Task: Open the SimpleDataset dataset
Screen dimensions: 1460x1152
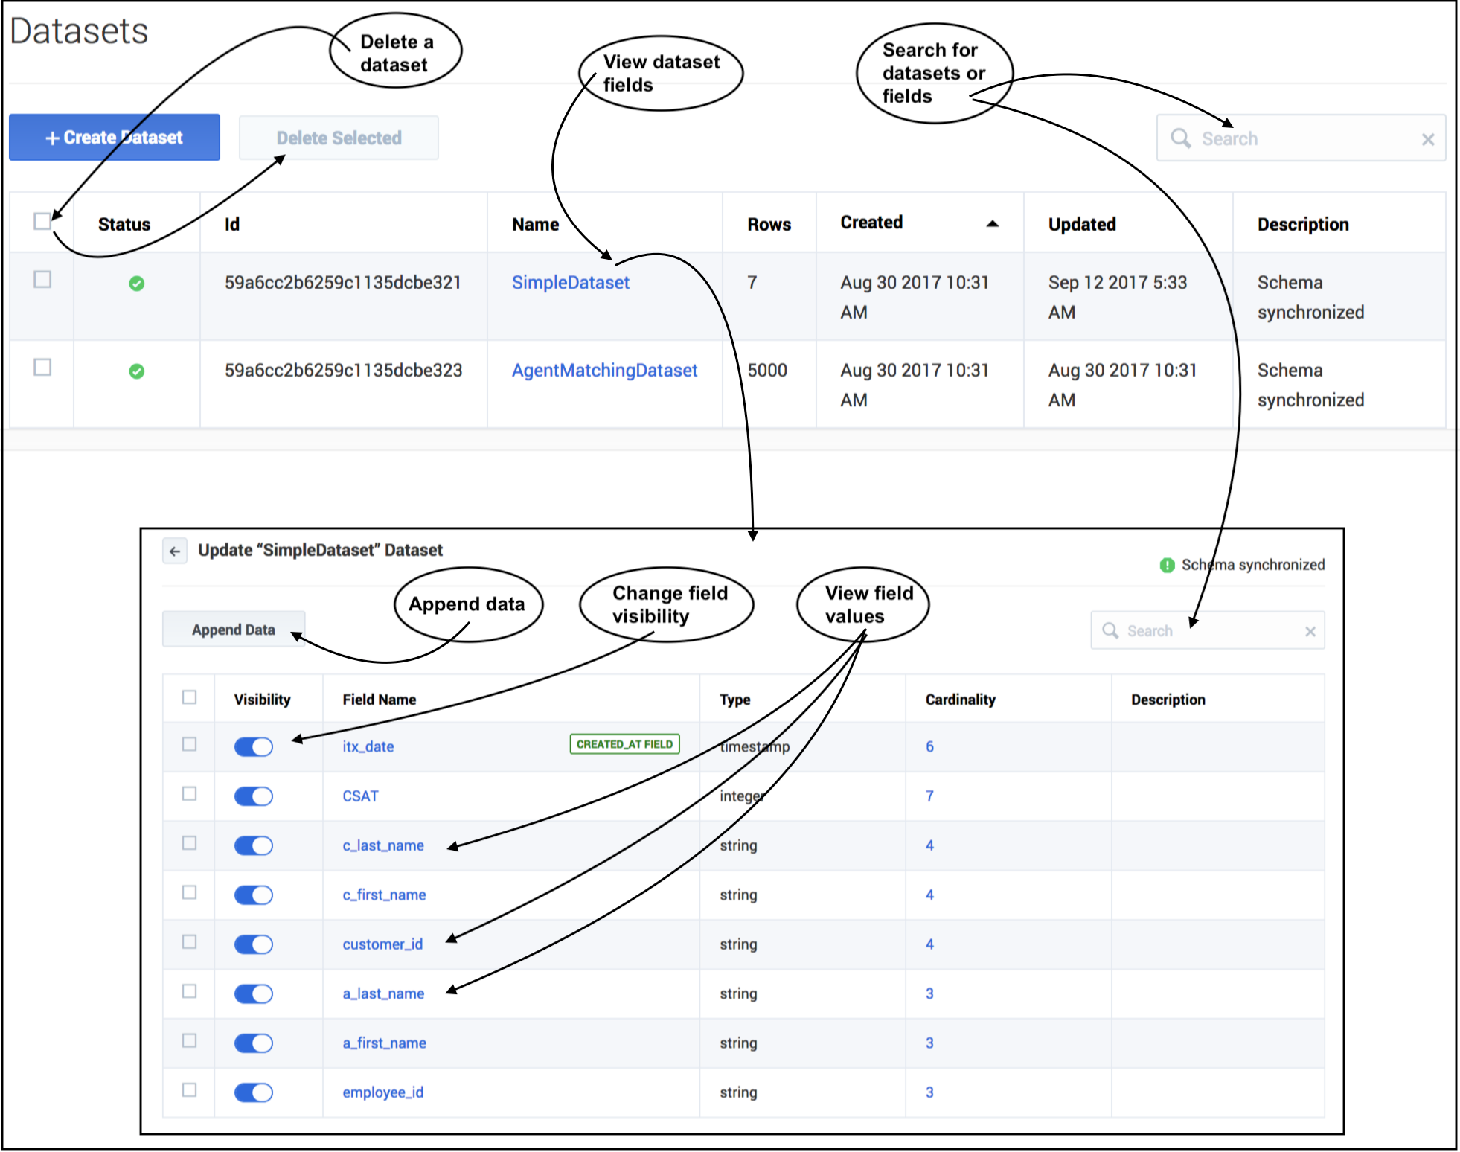Action: pos(570,283)
